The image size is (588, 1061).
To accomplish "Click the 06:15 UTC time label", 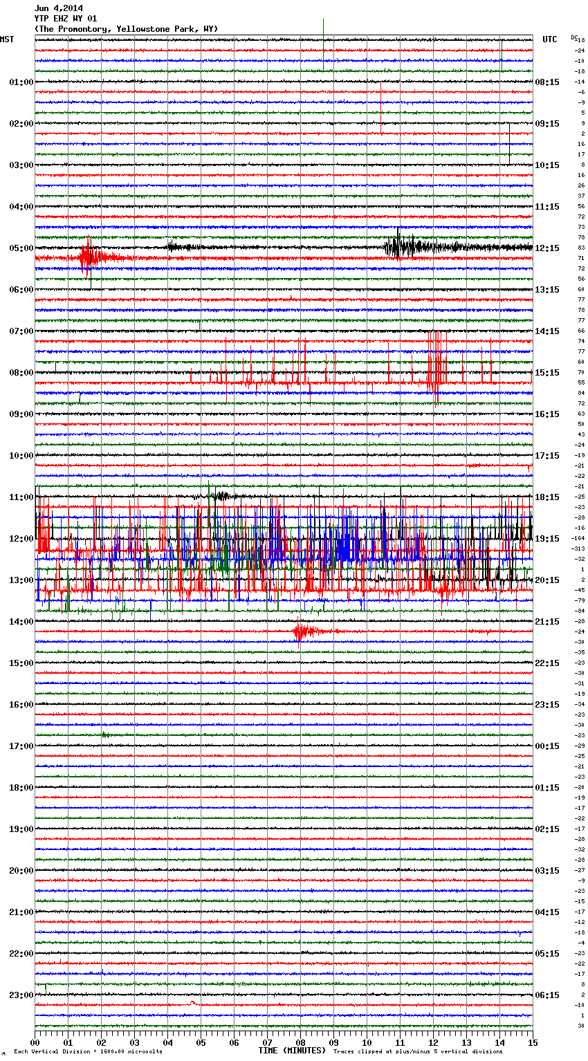I will tap(547, 995).
